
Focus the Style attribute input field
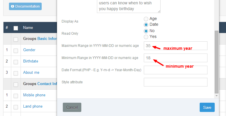pyautogui.click(x=176, y=82)
